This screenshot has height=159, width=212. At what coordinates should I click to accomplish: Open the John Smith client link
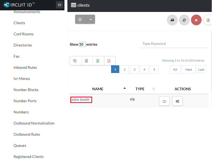(80, 100)
